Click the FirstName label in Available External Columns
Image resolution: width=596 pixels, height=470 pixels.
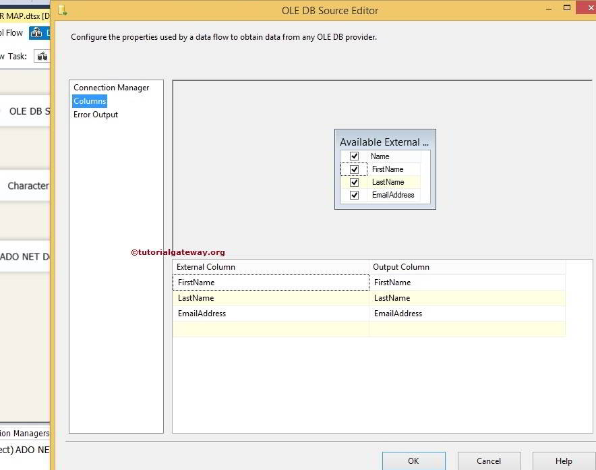(388, 169)
